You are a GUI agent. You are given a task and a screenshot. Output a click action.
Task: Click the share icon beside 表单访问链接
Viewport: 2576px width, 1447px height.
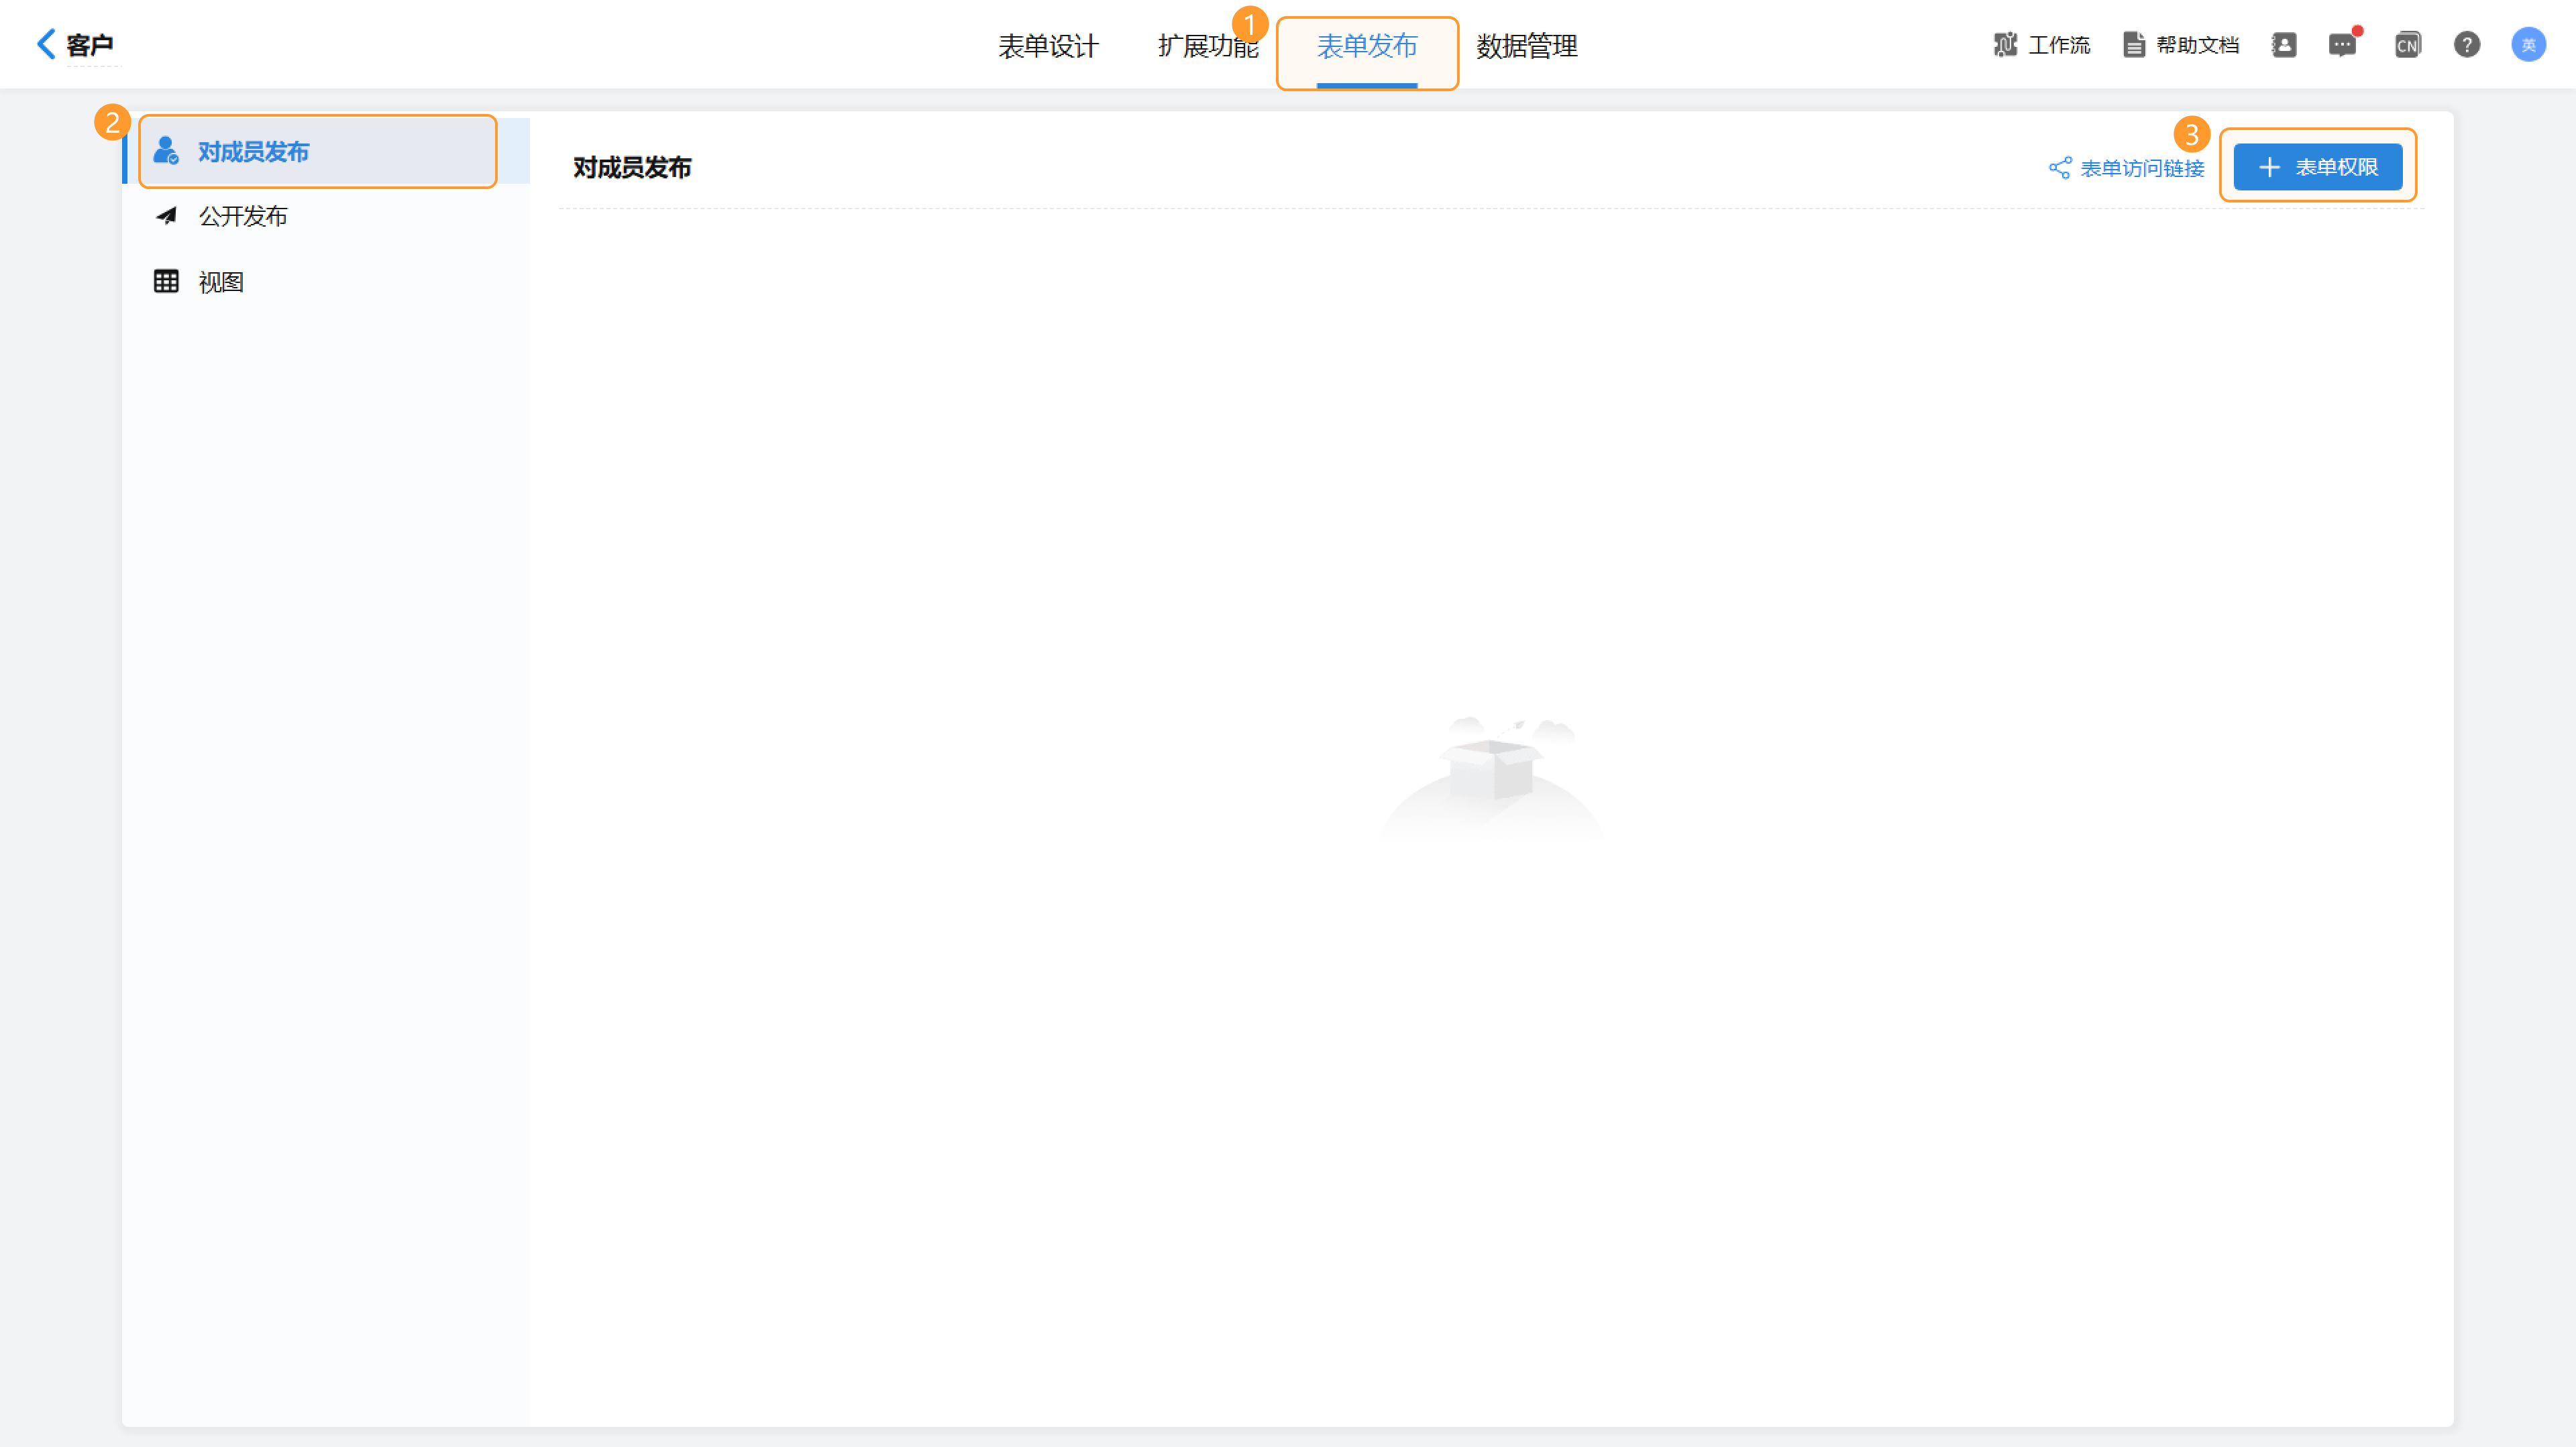click(x=2060, y=168)
